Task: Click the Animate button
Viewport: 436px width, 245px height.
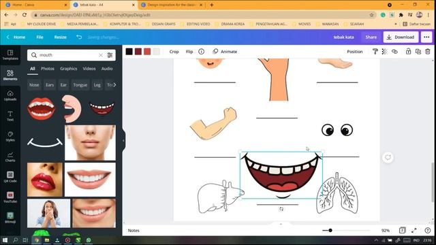Action: click(225, 52)
